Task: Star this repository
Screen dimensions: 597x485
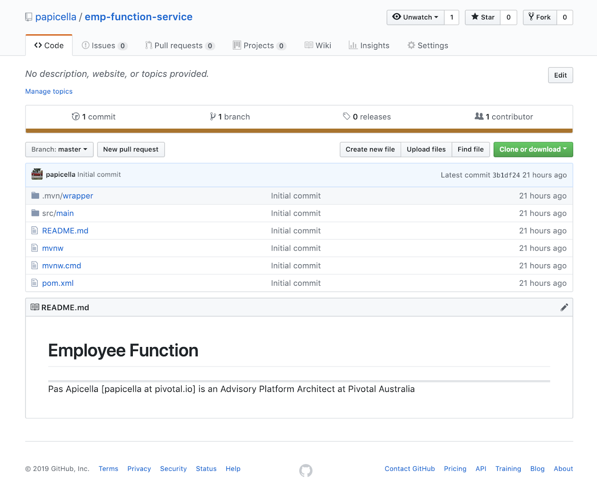Action: (x=483, y=17)
